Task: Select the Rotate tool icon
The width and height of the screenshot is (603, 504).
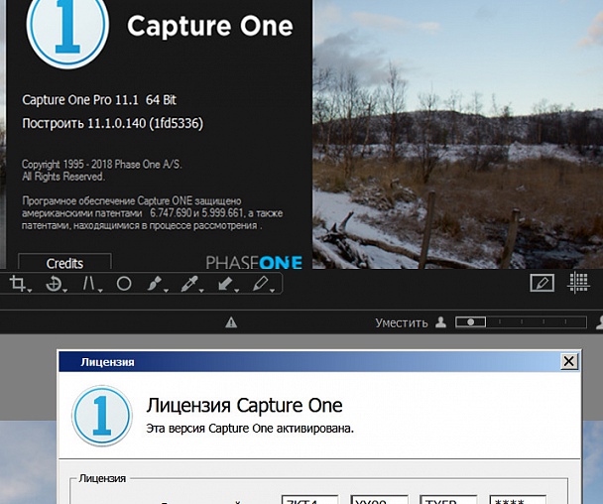Action: tap(54, 284)
